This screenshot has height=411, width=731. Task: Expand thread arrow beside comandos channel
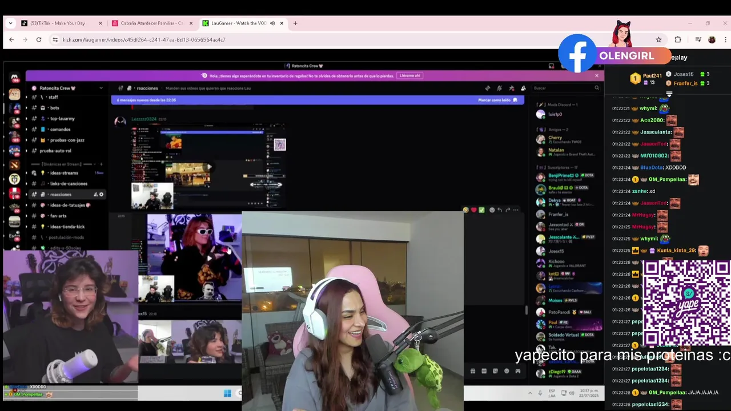[26, 129]
